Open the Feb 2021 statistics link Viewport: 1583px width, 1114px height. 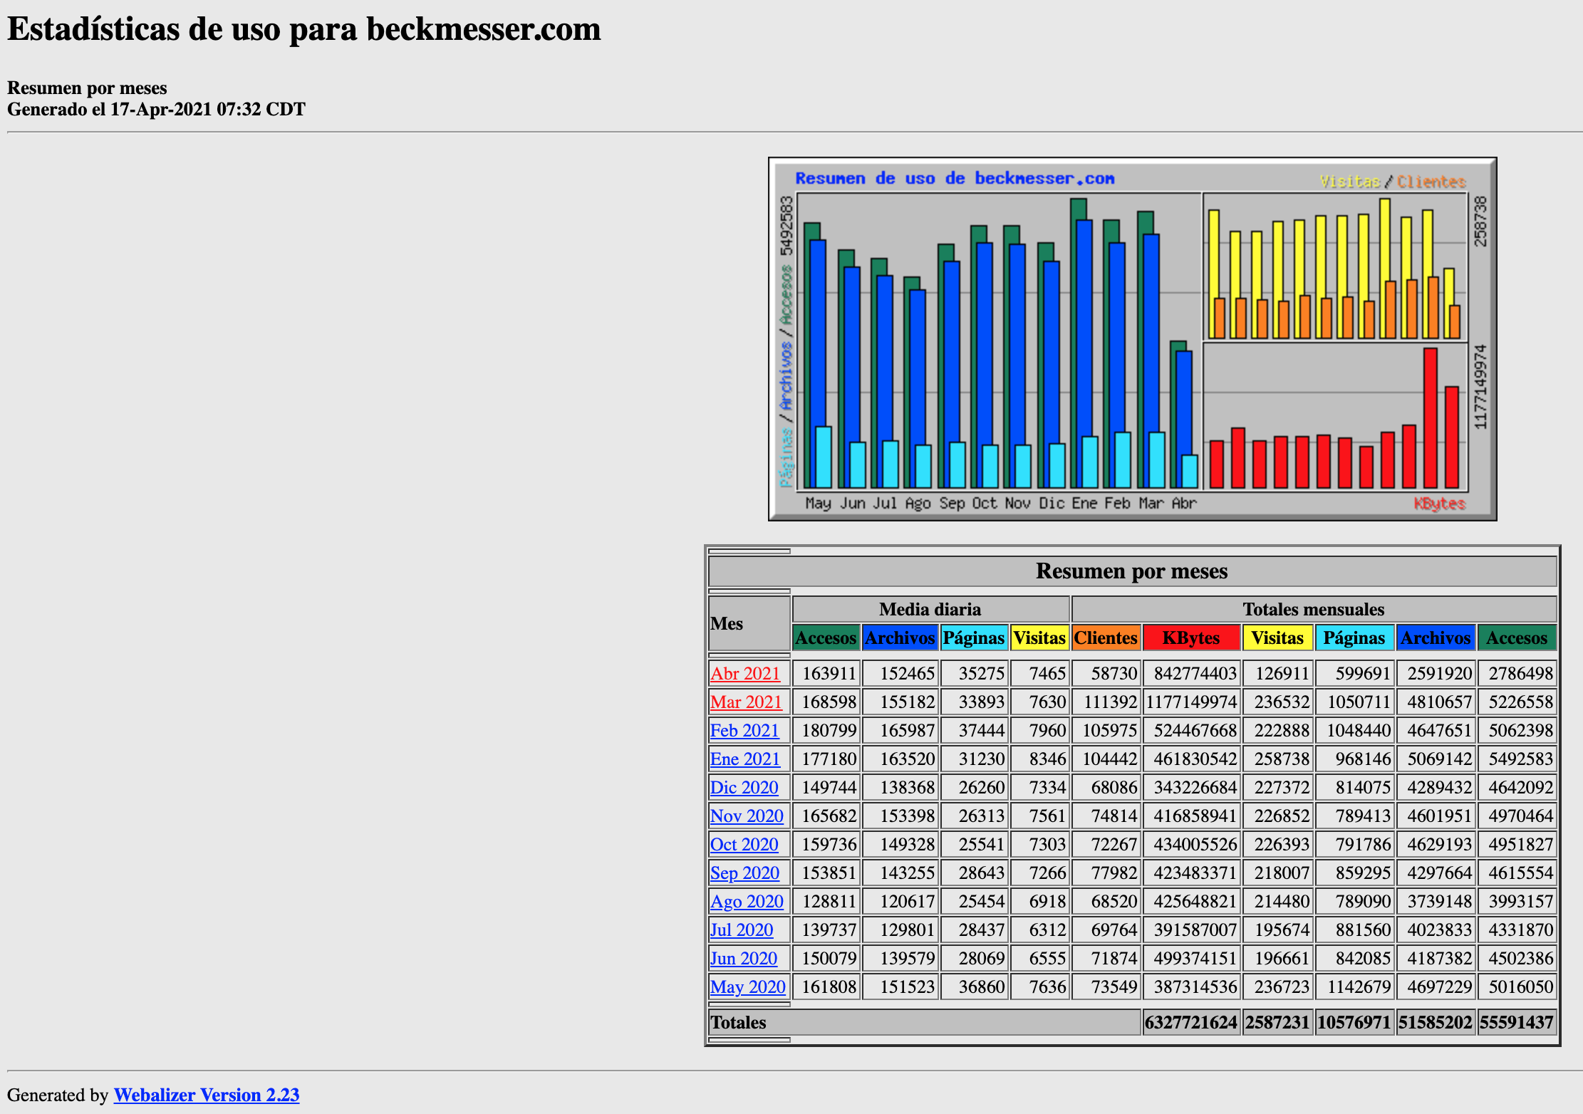(744, 730)
